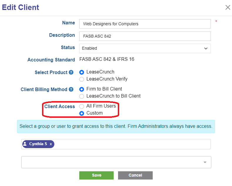This screenshot has width=232, height=186.
Task: Click the 'Edit Client' title
Action: 21,7
